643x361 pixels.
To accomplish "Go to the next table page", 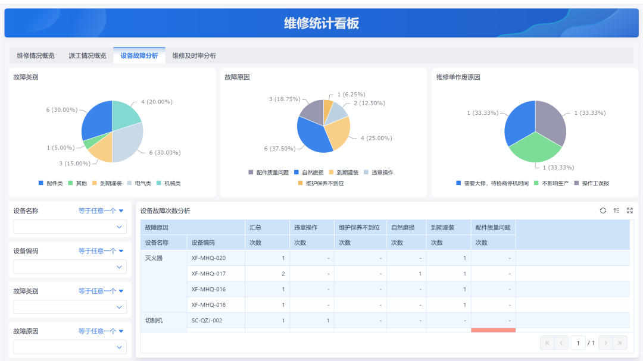I will (605, 343).
